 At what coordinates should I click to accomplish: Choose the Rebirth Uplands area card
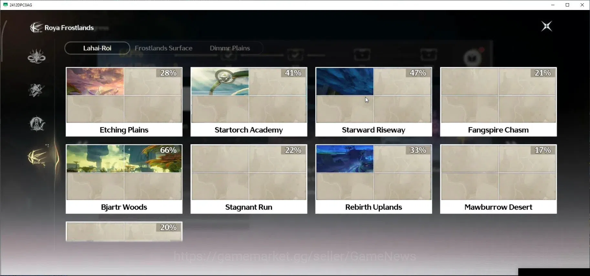(374, 179)
